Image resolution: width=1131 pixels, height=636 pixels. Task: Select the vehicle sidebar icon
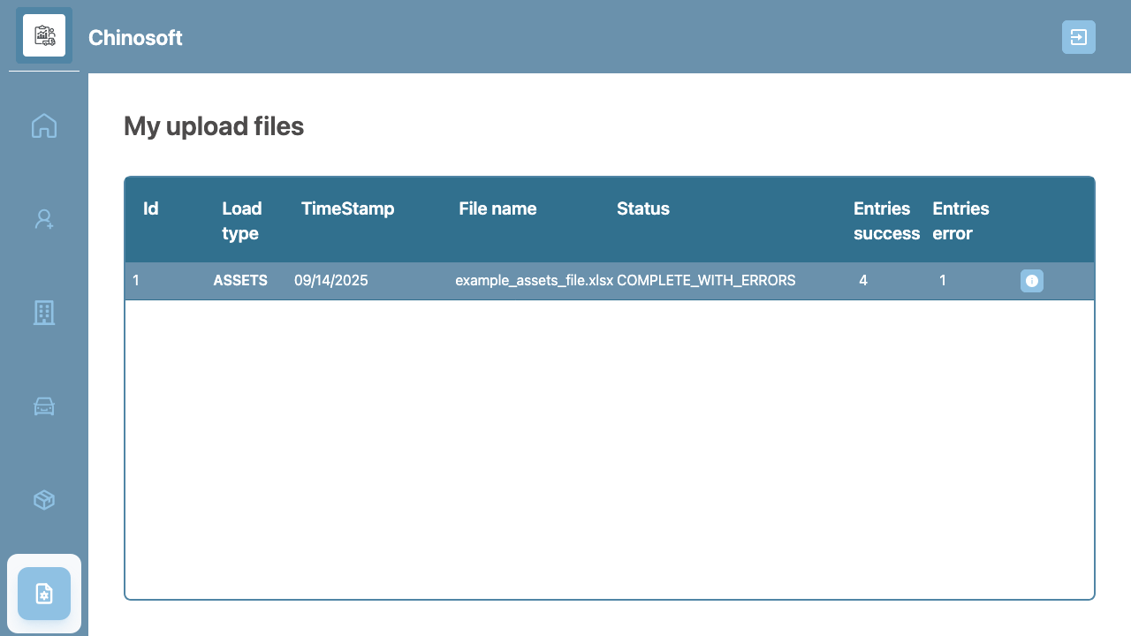[x=43, y=407]
